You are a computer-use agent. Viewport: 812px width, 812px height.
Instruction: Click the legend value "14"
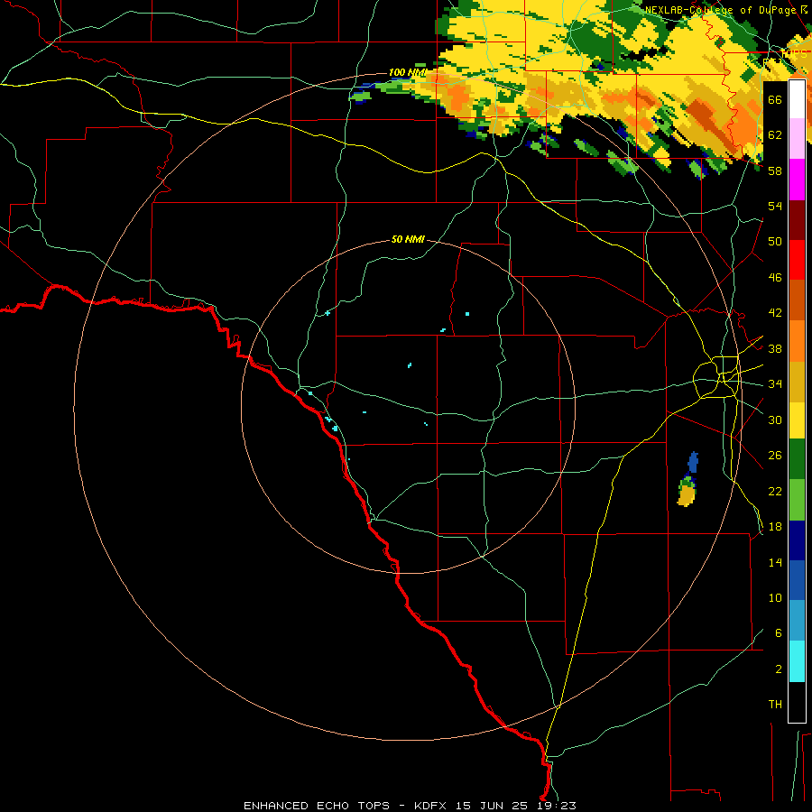(x=775, y=562)
